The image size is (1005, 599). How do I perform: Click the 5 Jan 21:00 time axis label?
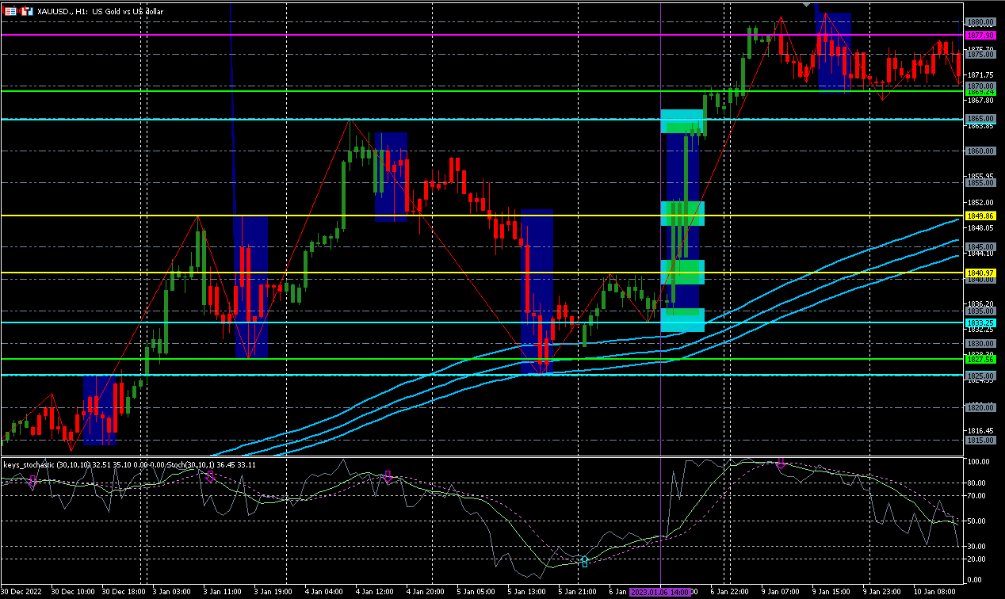(578, 592)
